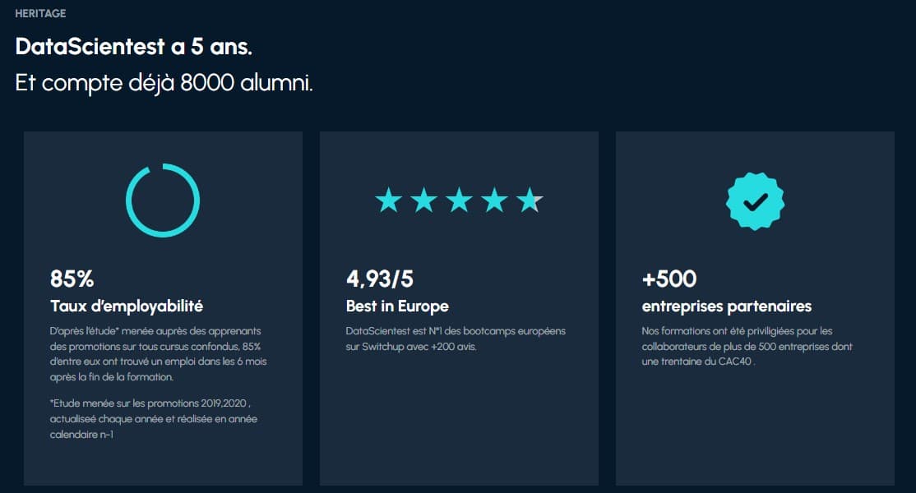Screen dimensions: 916x493
Task: Select the 'Best in Europe' title
Action: click(x=397, y=306)
